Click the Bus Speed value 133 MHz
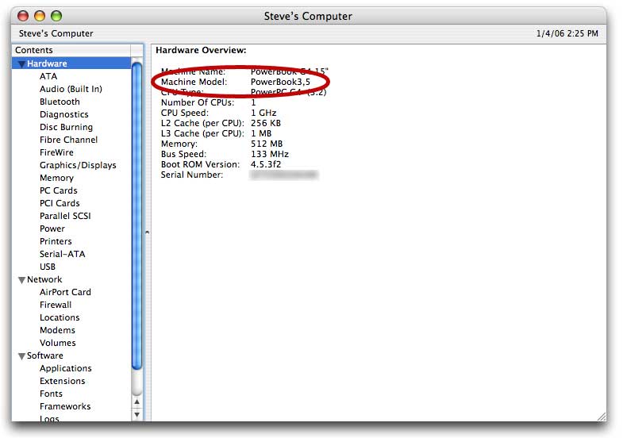This screenshot has width=623, height=438. (269, 154)
